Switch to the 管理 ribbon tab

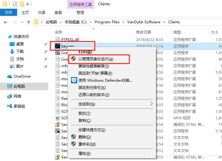click(x=80, y=13)
